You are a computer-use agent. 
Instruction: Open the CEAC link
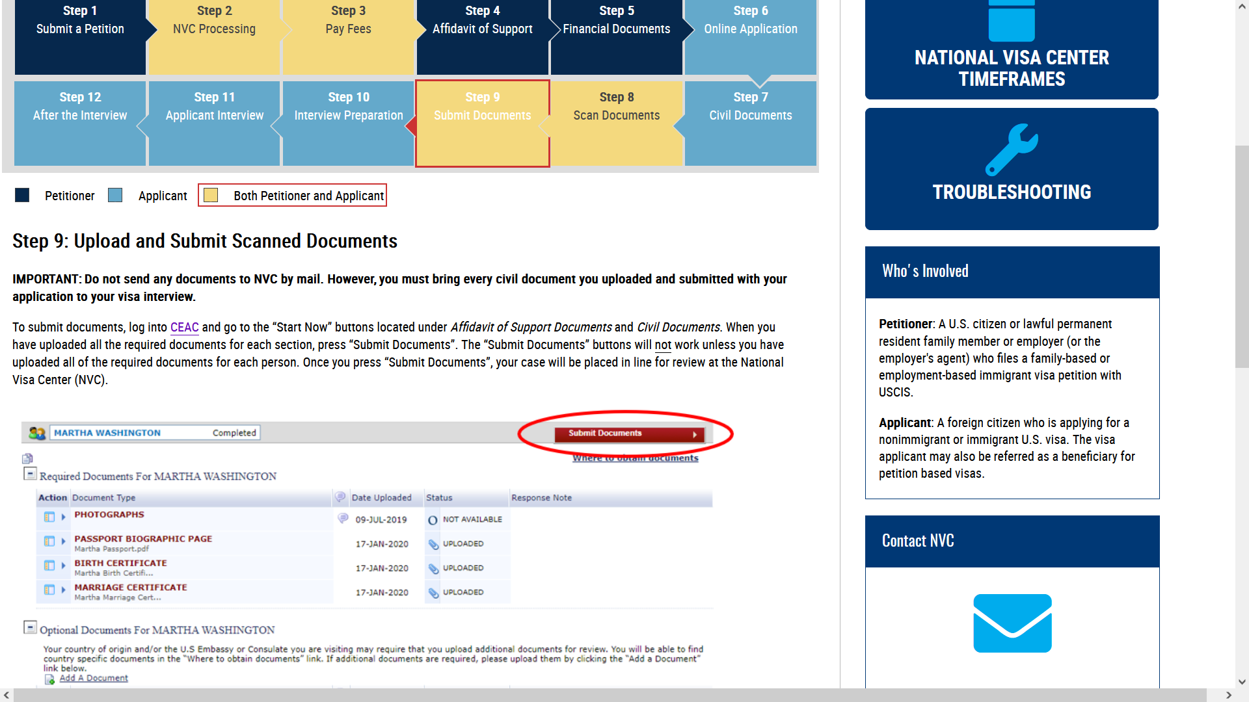point(184,328)
